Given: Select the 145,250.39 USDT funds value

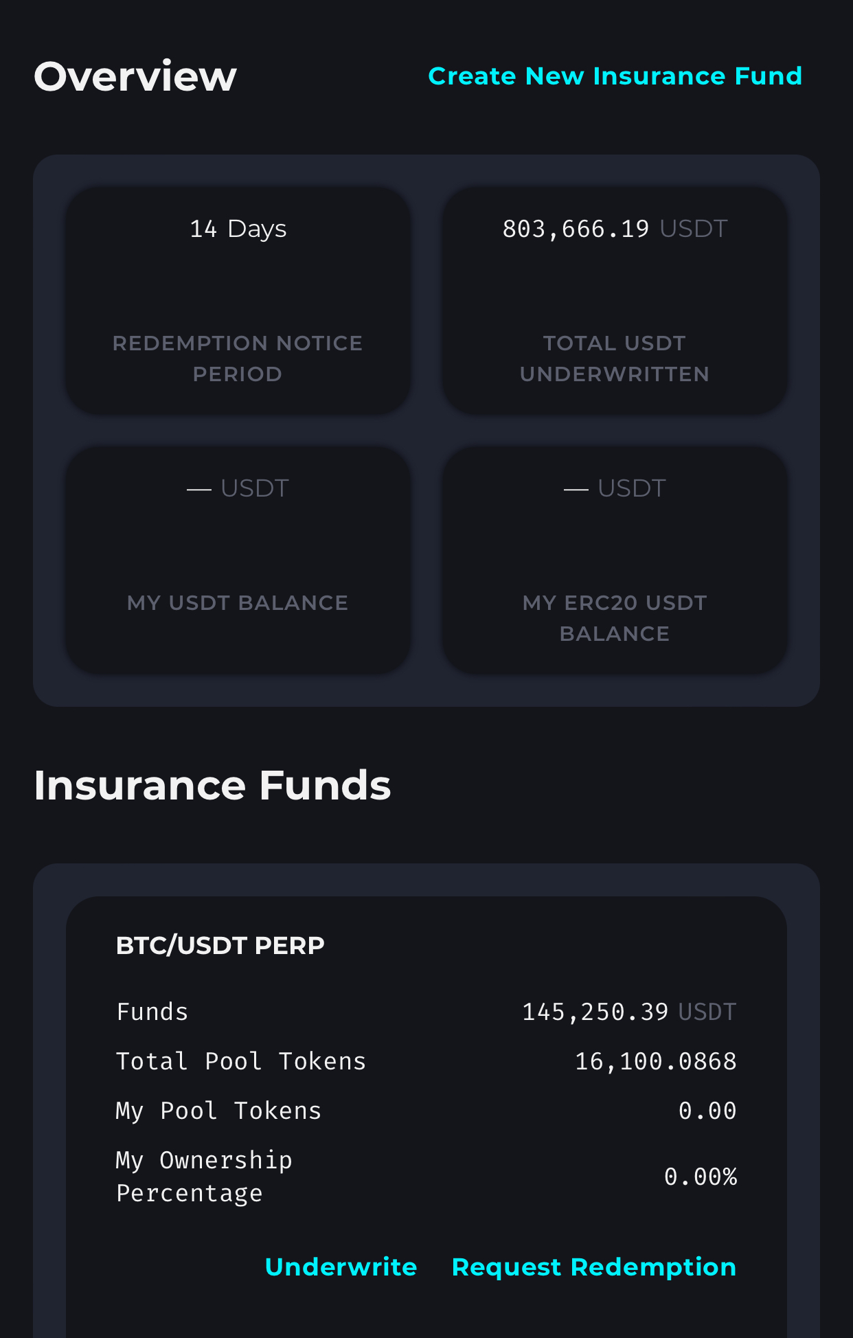Looking at the screenshot, I should [628, 1012].
